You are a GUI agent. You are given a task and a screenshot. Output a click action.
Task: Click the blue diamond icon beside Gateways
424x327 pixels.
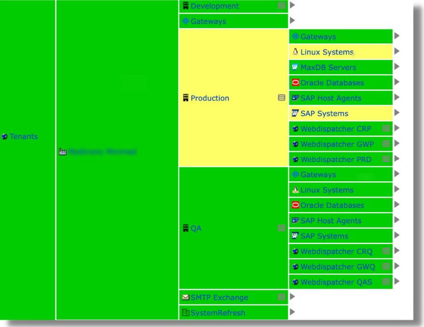pos(185,21)
